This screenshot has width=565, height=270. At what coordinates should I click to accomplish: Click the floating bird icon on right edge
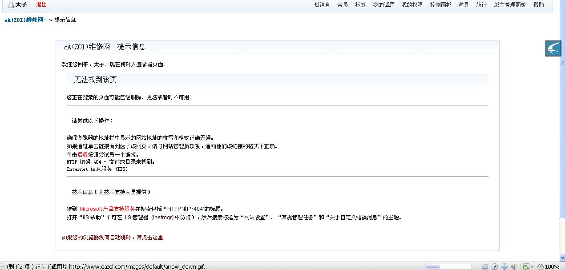click(553, 48)
